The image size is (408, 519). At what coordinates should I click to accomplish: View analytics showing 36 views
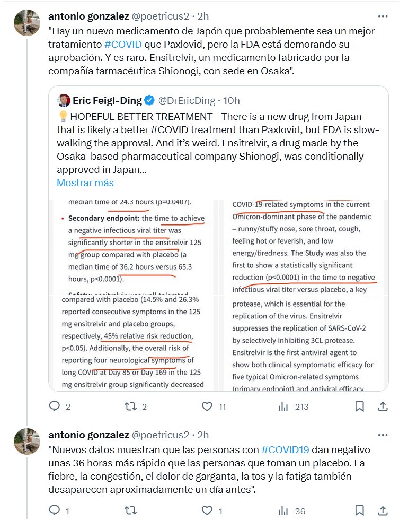pyautogui.click(x=283, y=511)
